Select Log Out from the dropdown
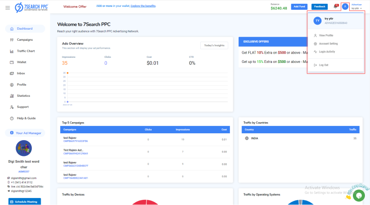Image resolution: width=370 pixels, height=205 pixels. point(323,65)
